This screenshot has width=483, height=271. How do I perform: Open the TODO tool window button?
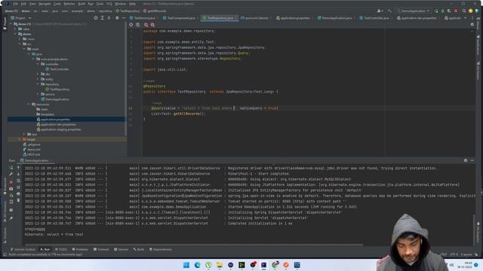(x=60, y=249)
